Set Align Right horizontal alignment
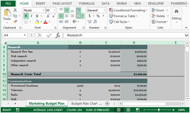 [x=72, y=16]
